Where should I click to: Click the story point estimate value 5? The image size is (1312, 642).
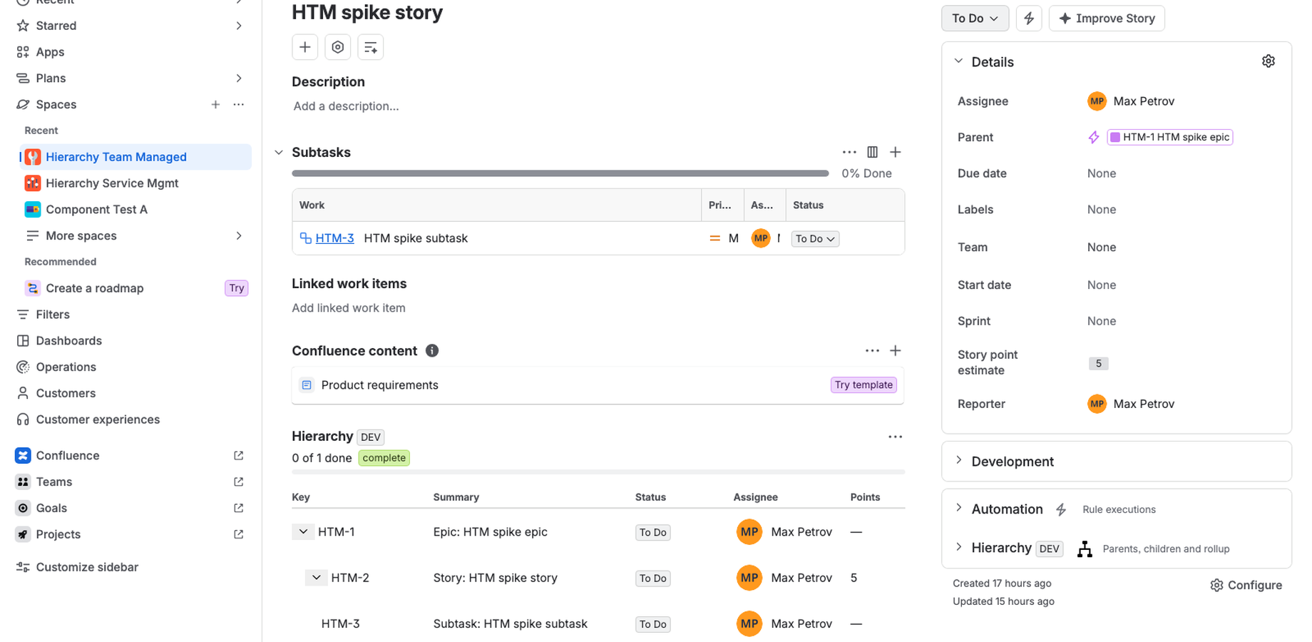click(x=1099, y=364)
